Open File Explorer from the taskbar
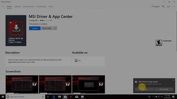 coord(59,97)
